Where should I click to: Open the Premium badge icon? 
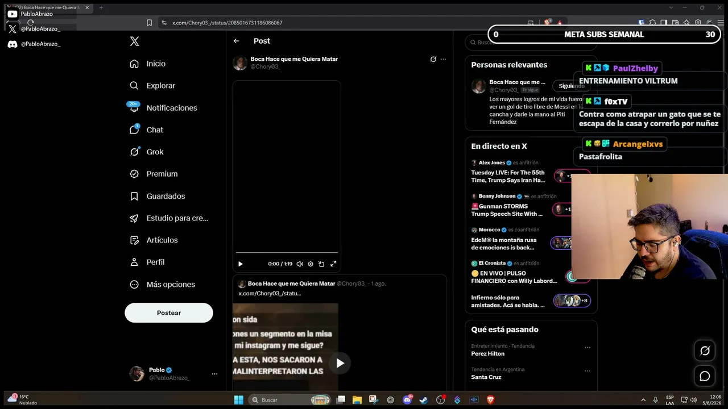pyautogui.click(x=134, y=174)
